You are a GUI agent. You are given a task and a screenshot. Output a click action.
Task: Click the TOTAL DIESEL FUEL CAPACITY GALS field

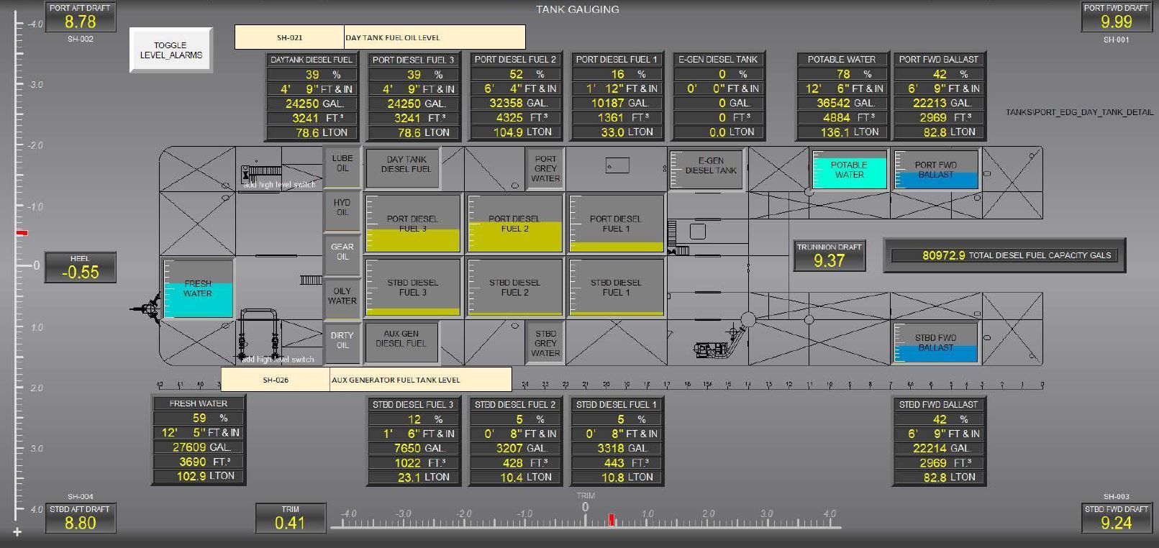(x=1004, y=255)
